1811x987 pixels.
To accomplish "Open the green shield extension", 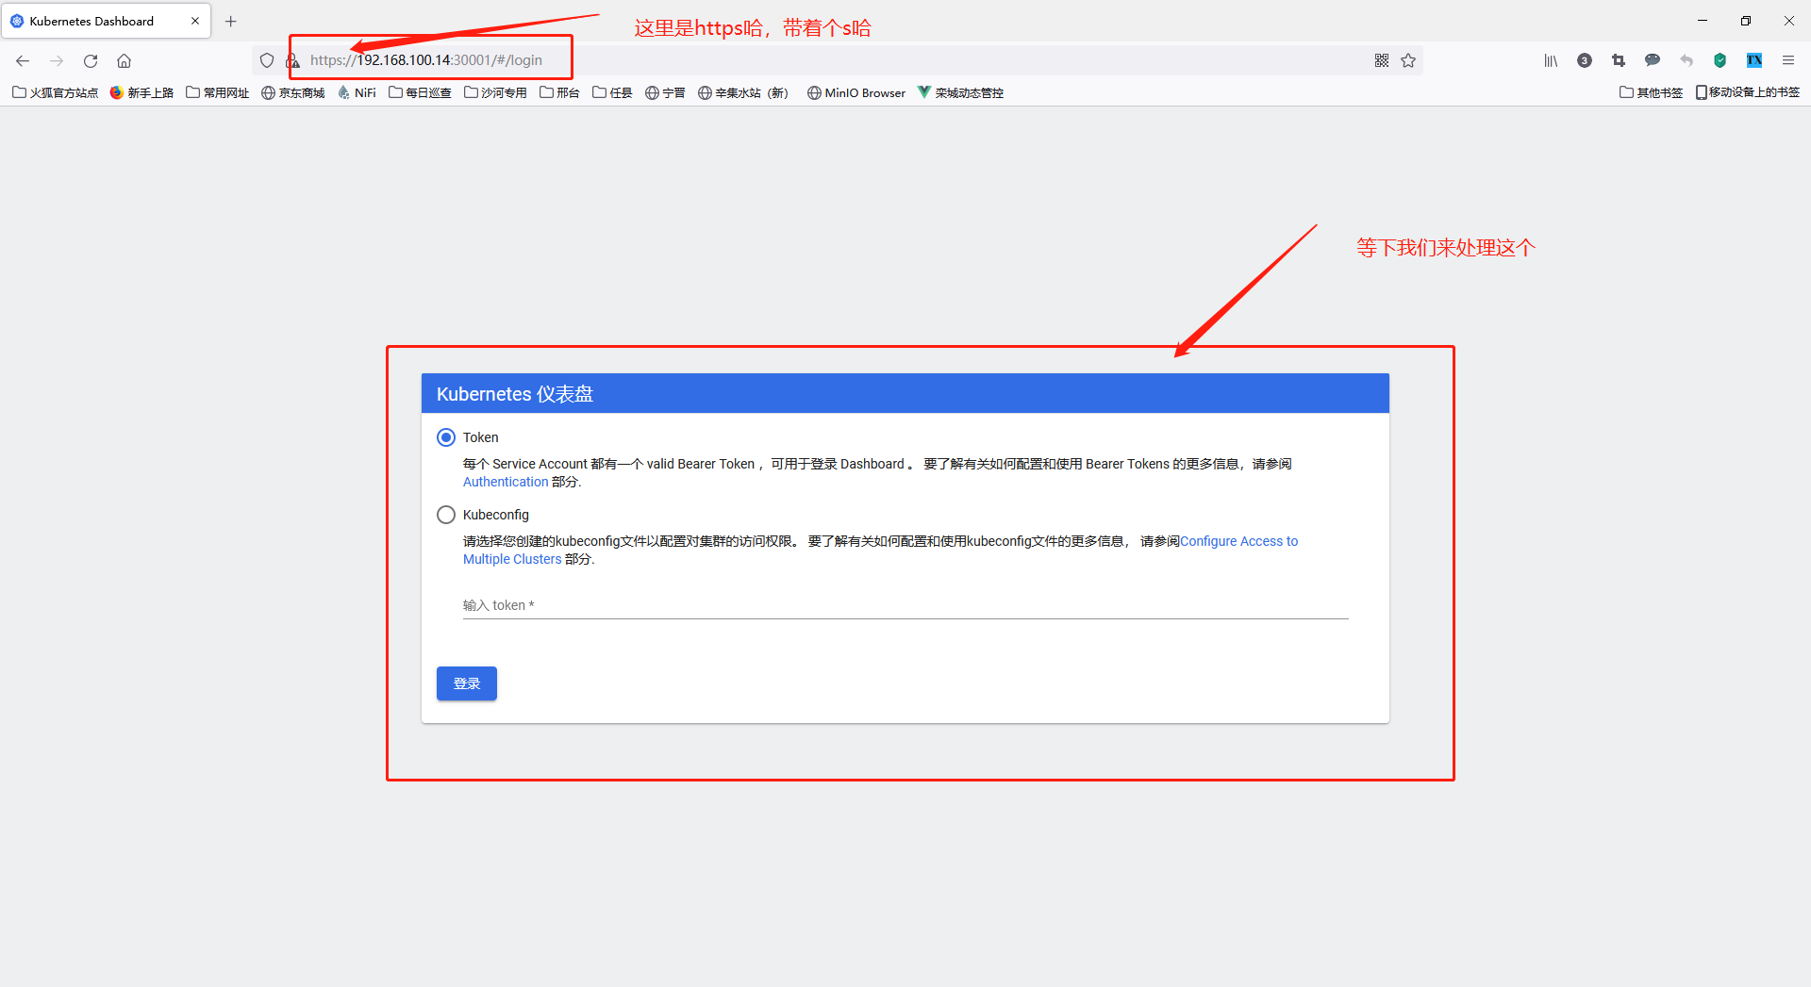I will point(1720,60).
